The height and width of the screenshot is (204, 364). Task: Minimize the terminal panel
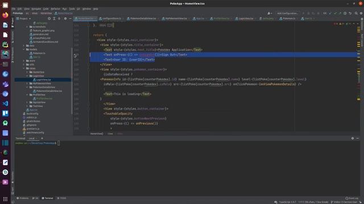[x=358, y=138]
